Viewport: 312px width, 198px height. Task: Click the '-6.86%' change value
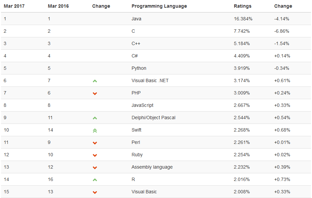click(282, 31)
